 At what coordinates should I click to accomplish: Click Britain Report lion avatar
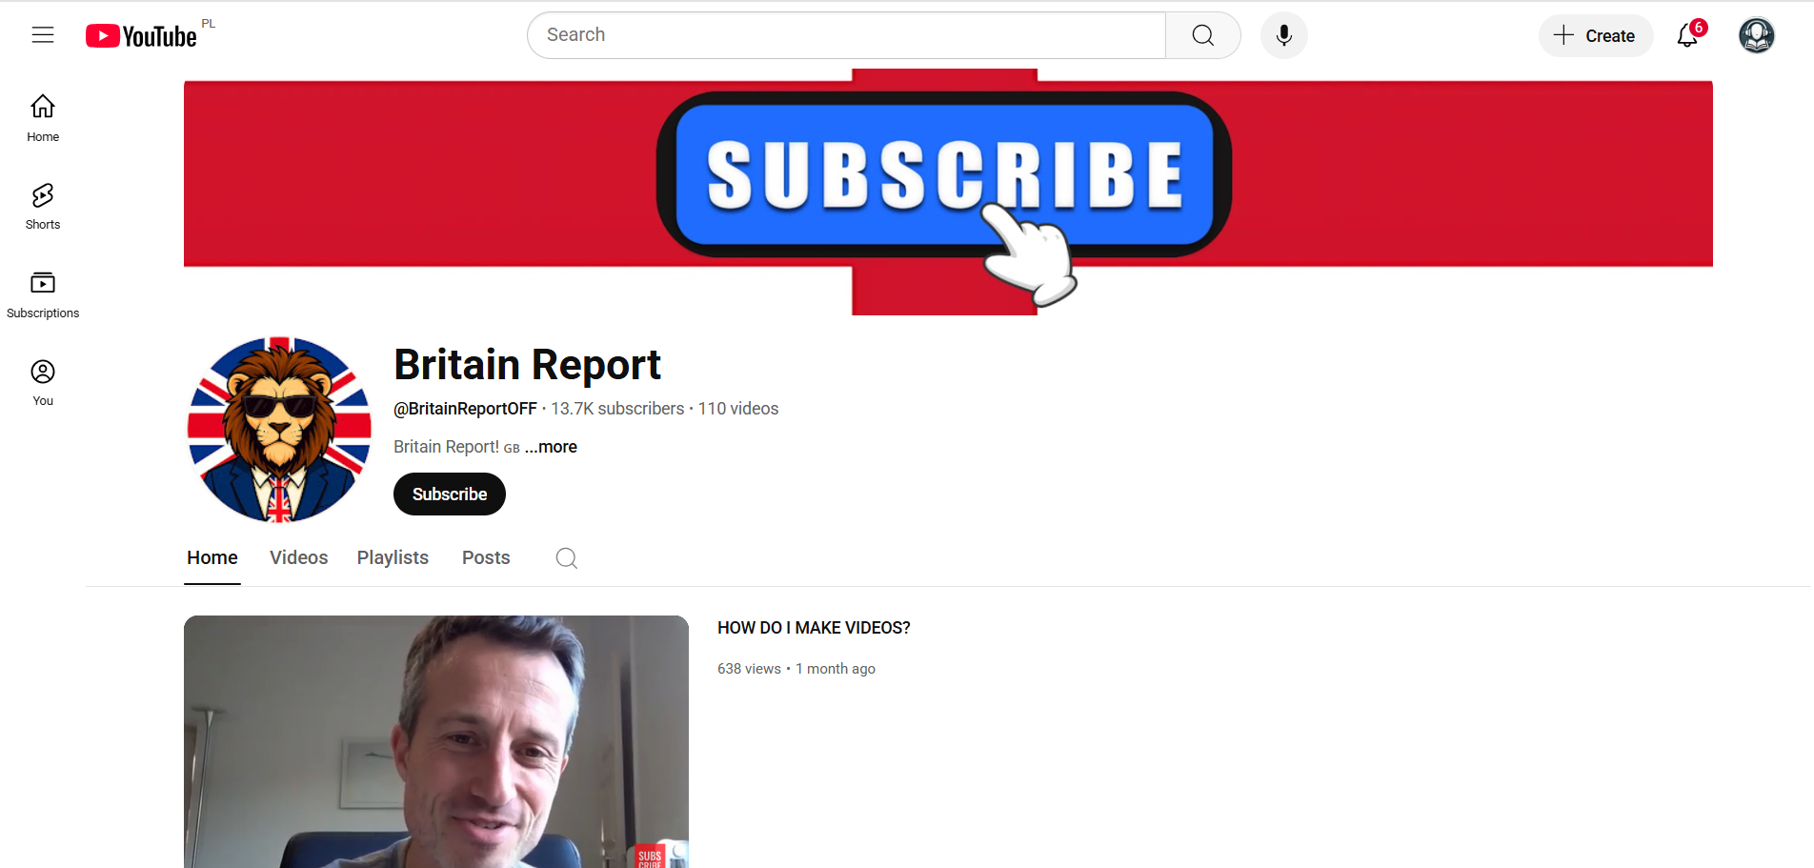279,430
